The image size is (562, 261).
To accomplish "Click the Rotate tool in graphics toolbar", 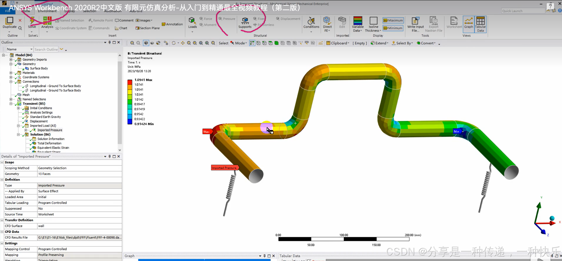I will pyautogui.click(x=174, y=43).
